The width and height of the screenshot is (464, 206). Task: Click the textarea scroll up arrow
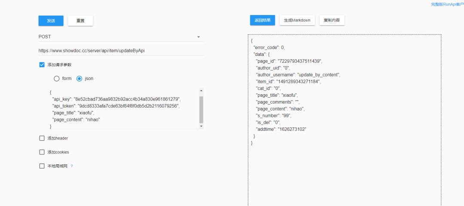coord(201,91)
